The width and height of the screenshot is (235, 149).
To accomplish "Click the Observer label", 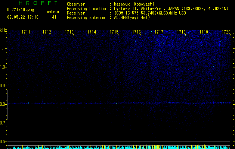I will point(76,4).
